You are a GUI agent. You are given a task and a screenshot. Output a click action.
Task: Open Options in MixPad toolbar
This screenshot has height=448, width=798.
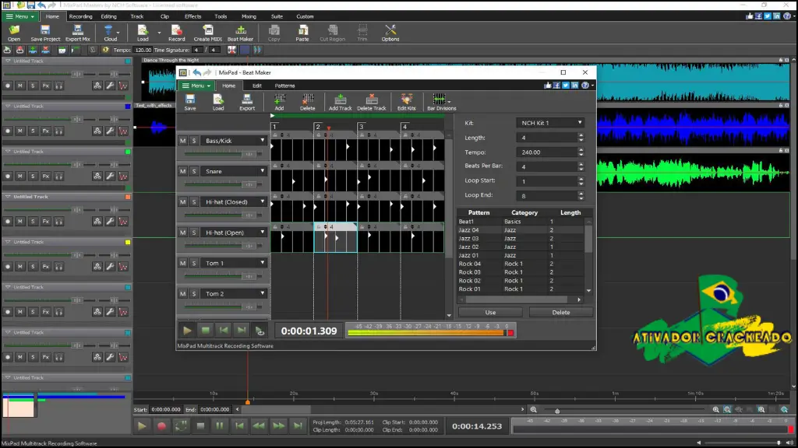(390, 33)
